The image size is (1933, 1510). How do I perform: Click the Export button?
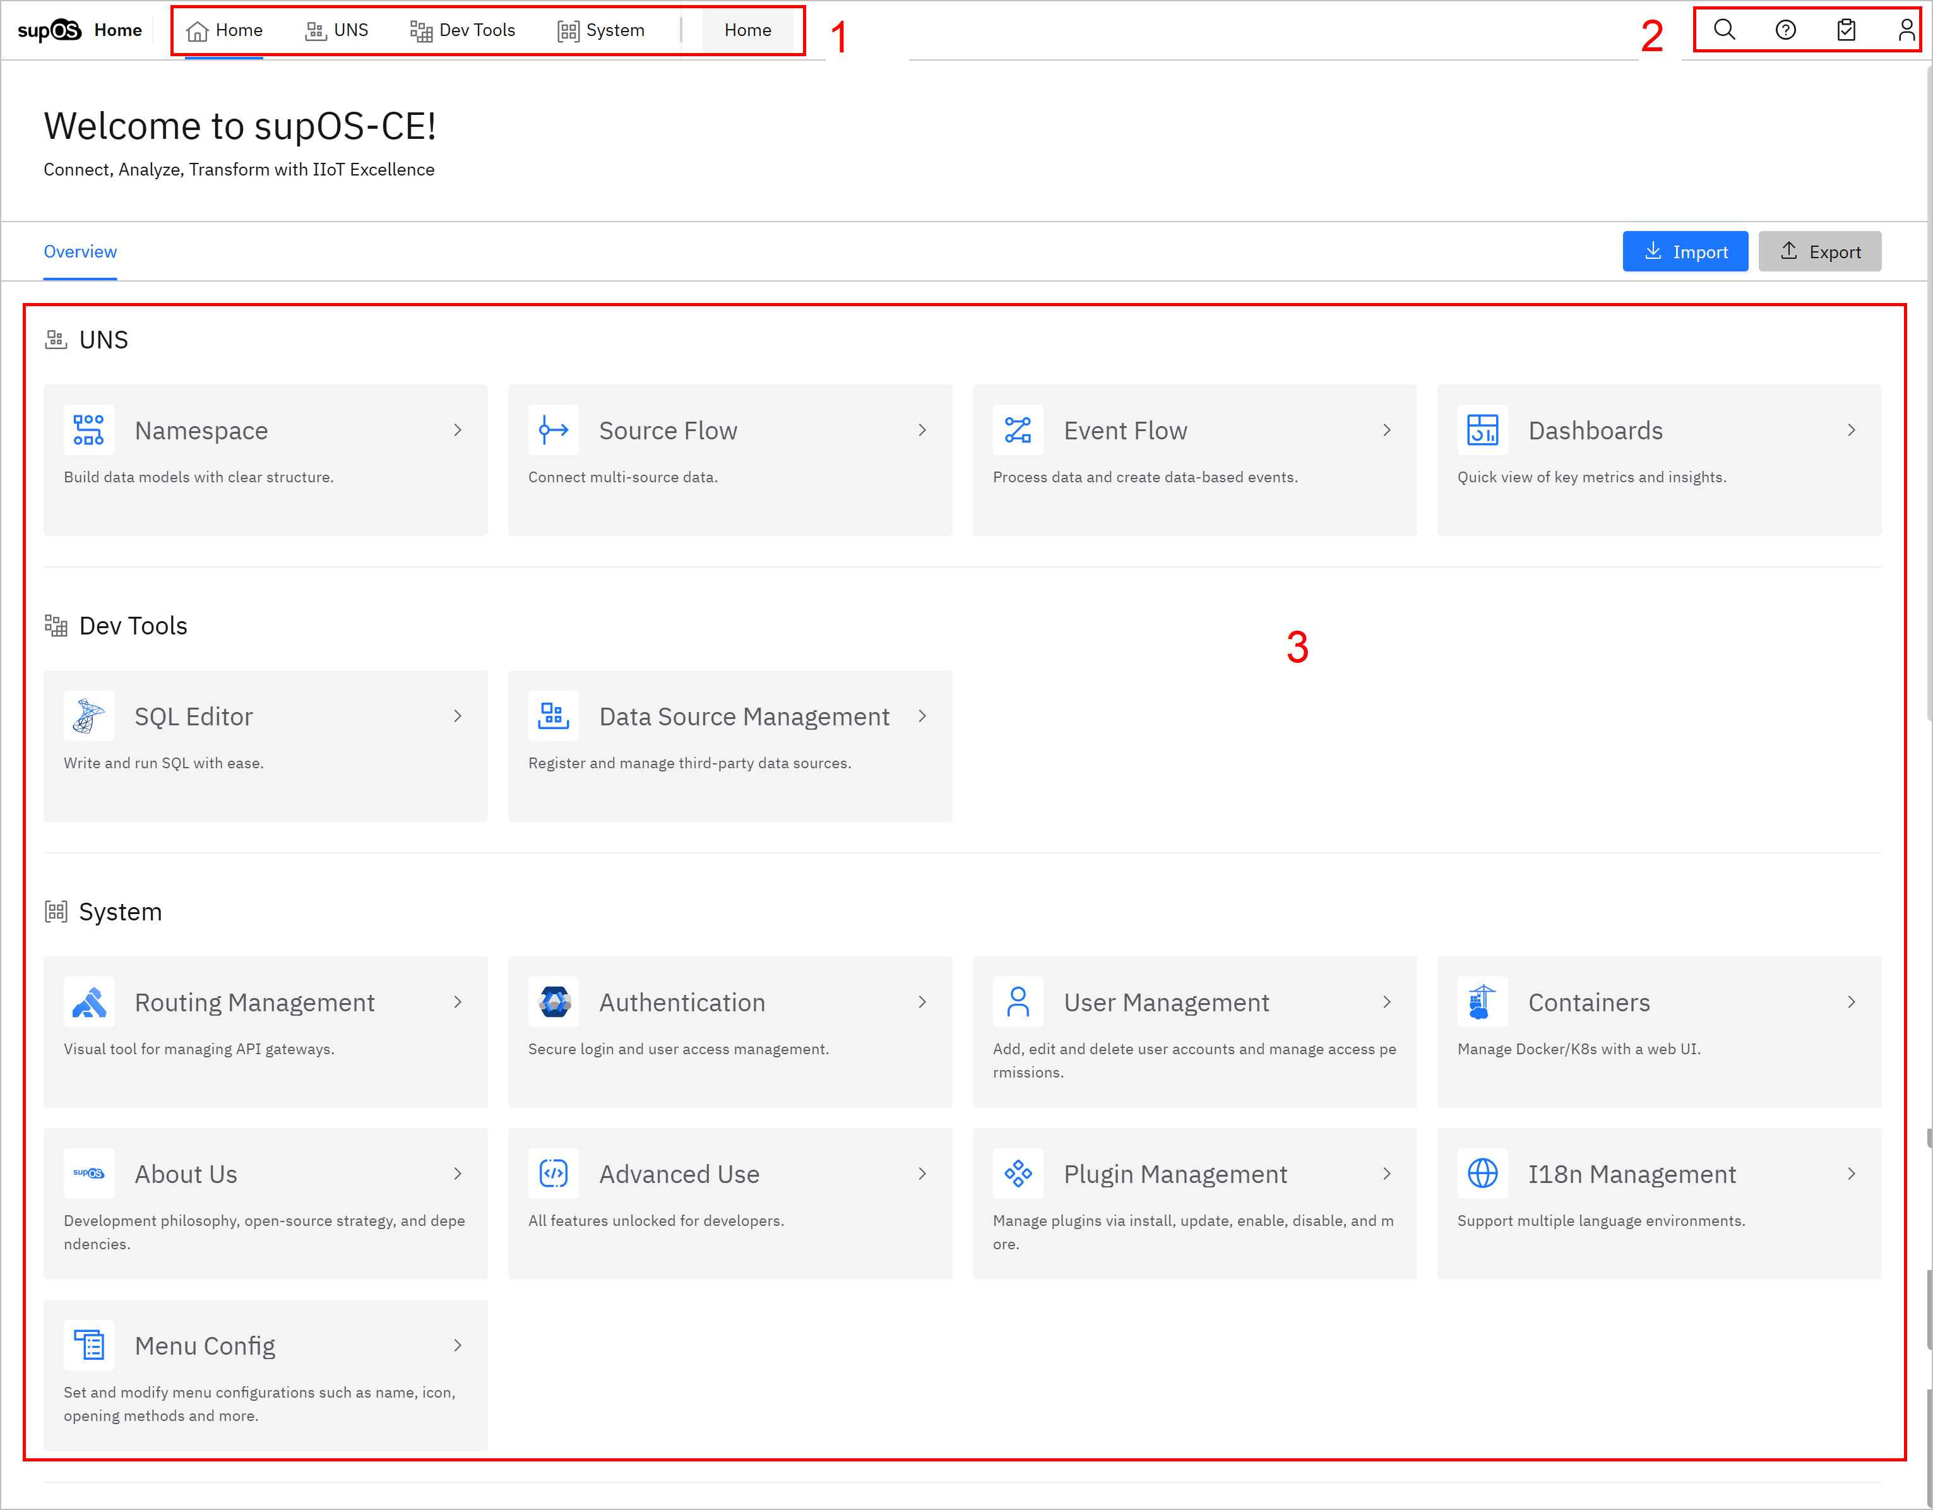click(x=1819, y=253)
